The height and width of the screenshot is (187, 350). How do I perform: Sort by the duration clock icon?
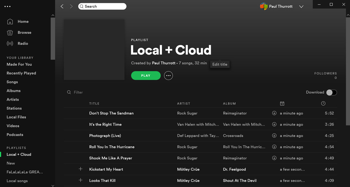(323, 103)
